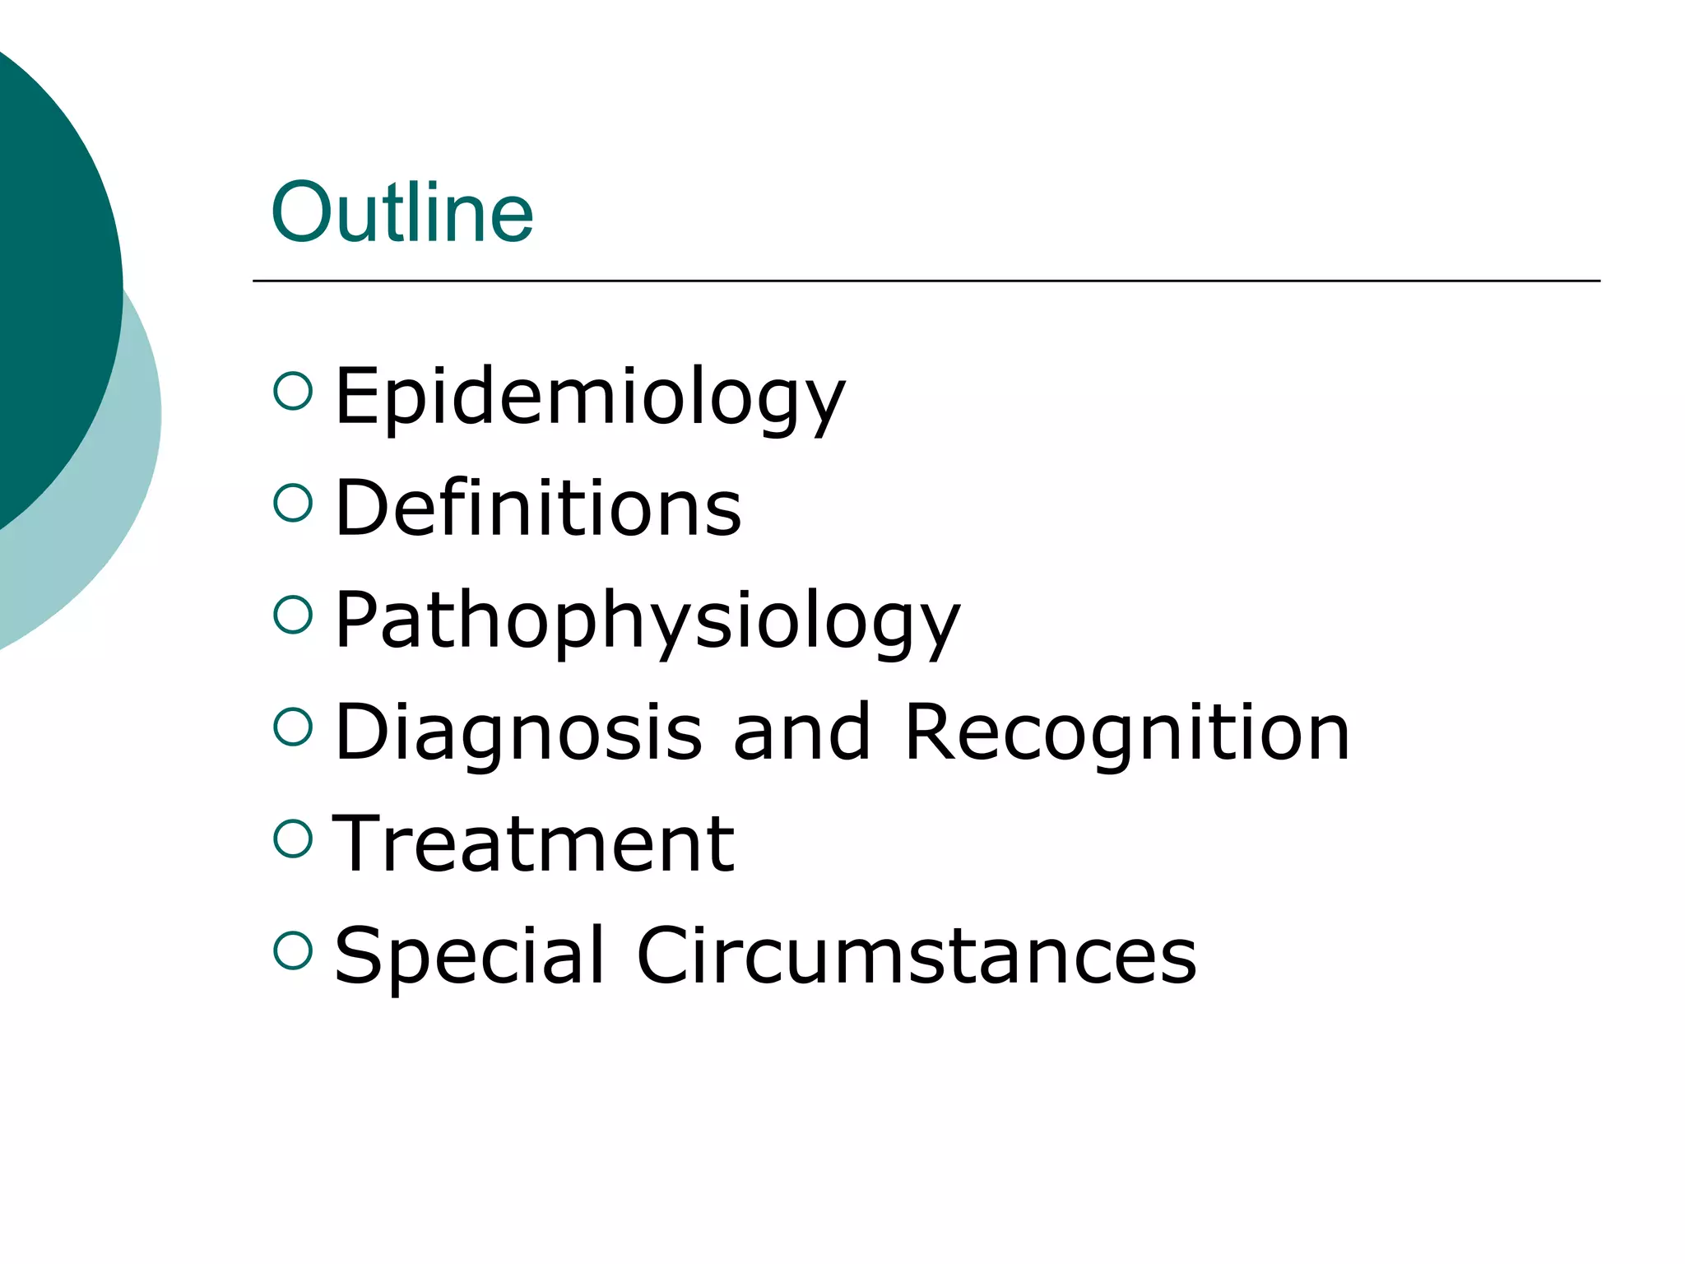Viewport: 1685px width, 1264px height.
Task: Select the Outline slide title
Action: (x=402, y=213)
